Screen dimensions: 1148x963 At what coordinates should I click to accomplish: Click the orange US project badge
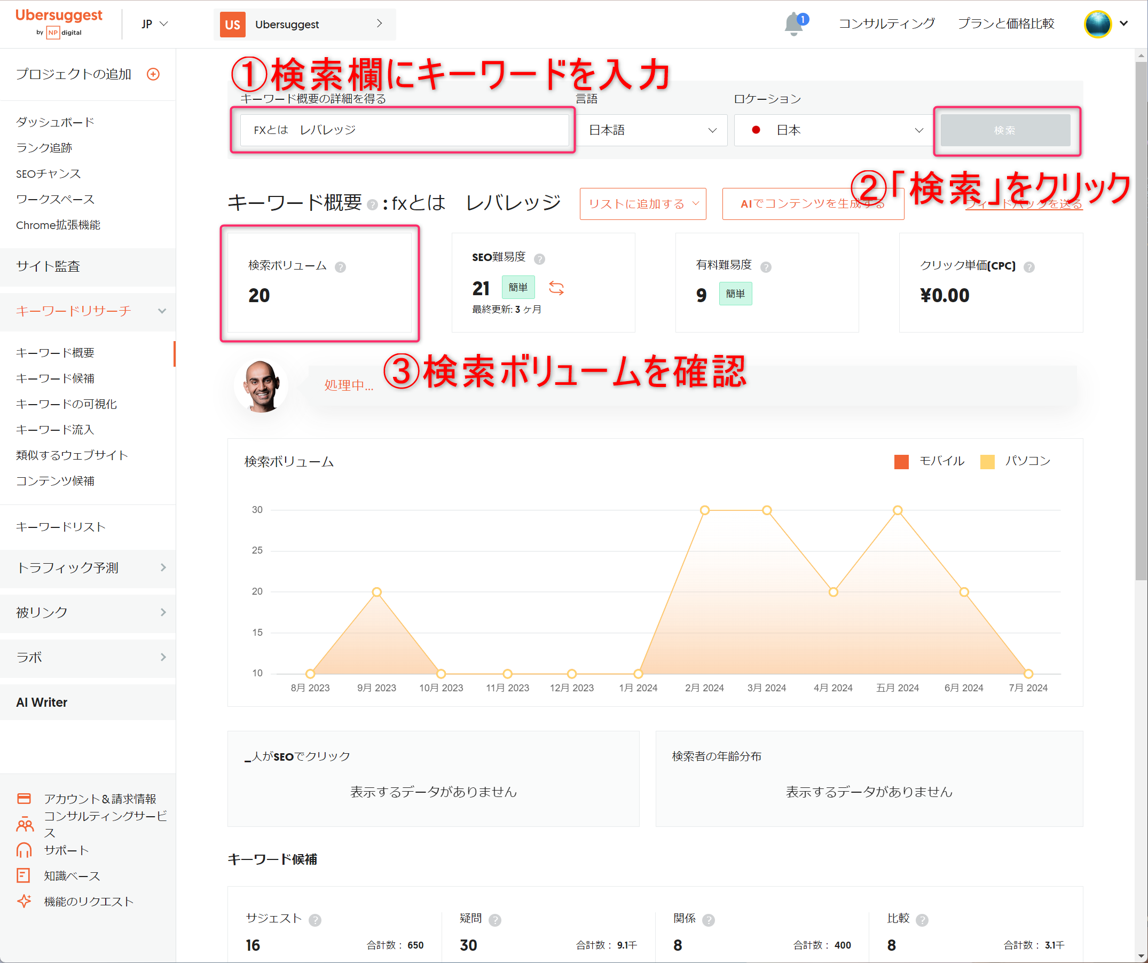(232, 25)
